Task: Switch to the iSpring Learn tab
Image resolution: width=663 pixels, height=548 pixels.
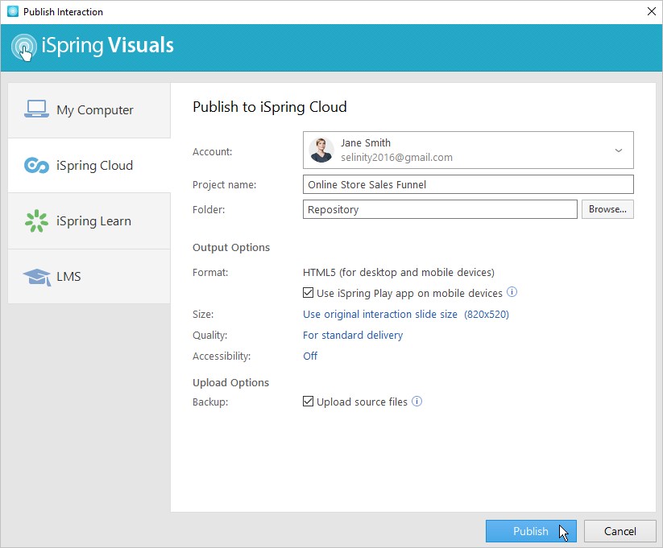Action: coord(89,221)
